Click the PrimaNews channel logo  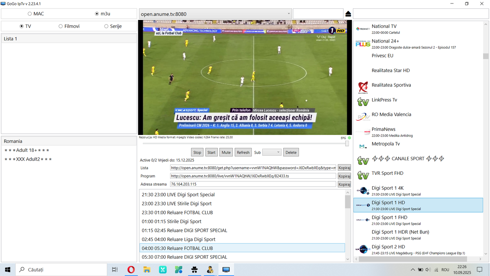[x=363, y=132]
